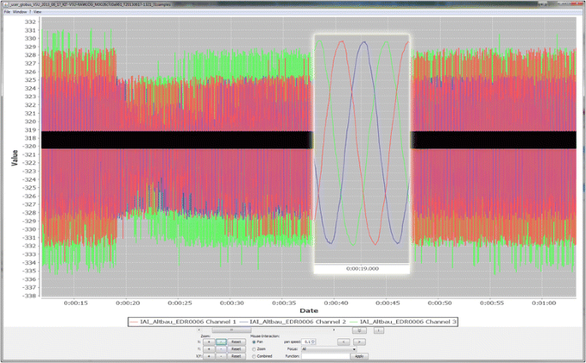
Task: Pan left with the < arrow button
Action: click(x=343, y=342)
